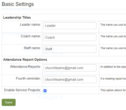The height and width of the screenshot is (110, 126).
Task: Click the Fourth reminder email field
Action: [x=70, y=80]
